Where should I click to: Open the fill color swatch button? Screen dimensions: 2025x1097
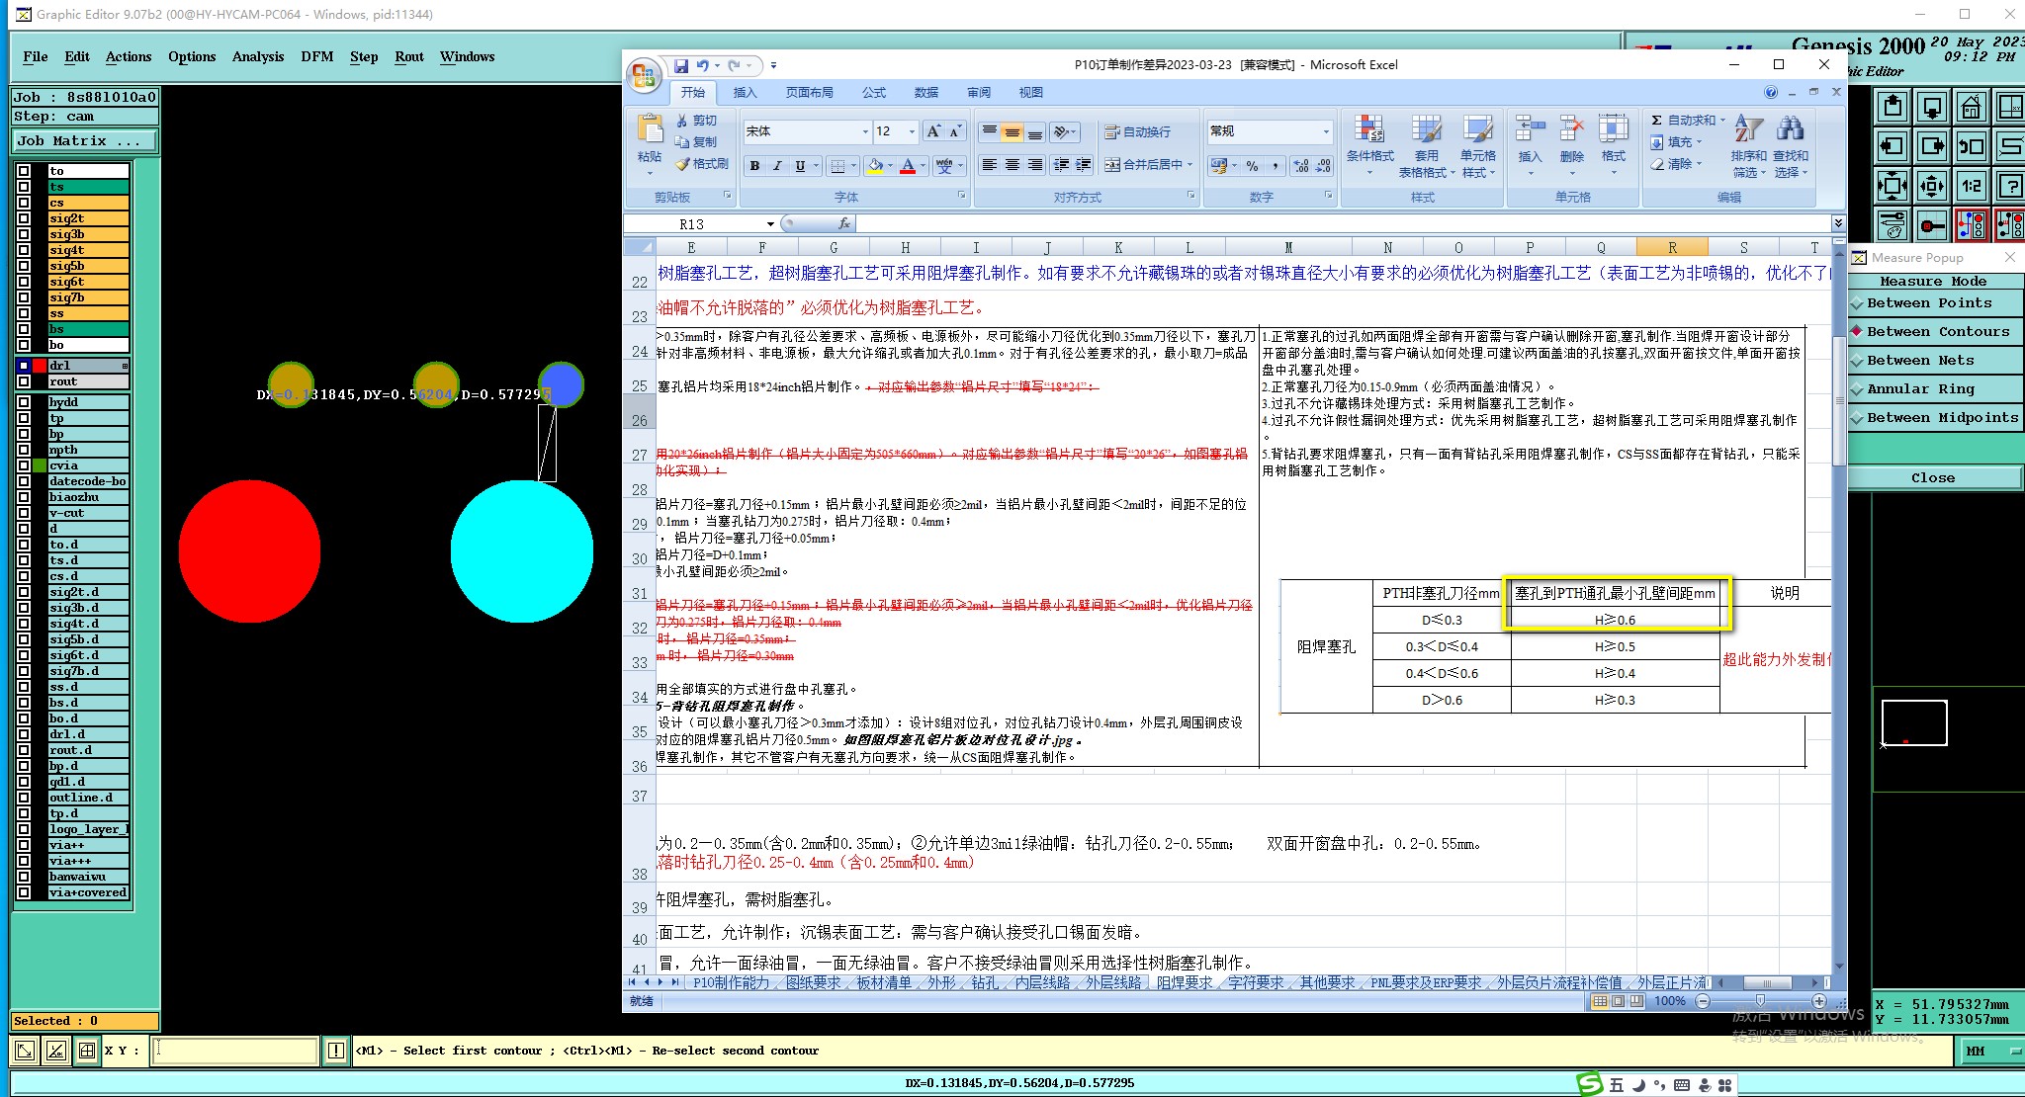(874, 165)
